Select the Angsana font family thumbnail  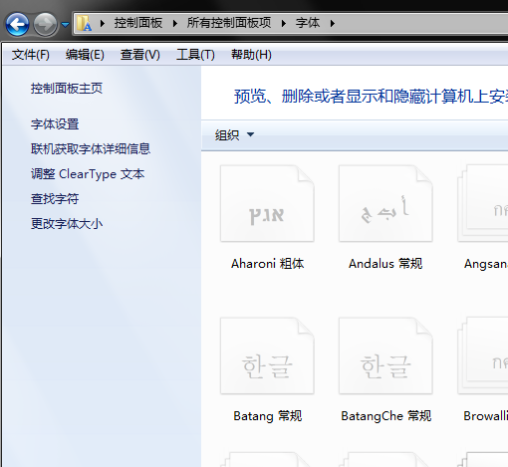tap(483, 203)
